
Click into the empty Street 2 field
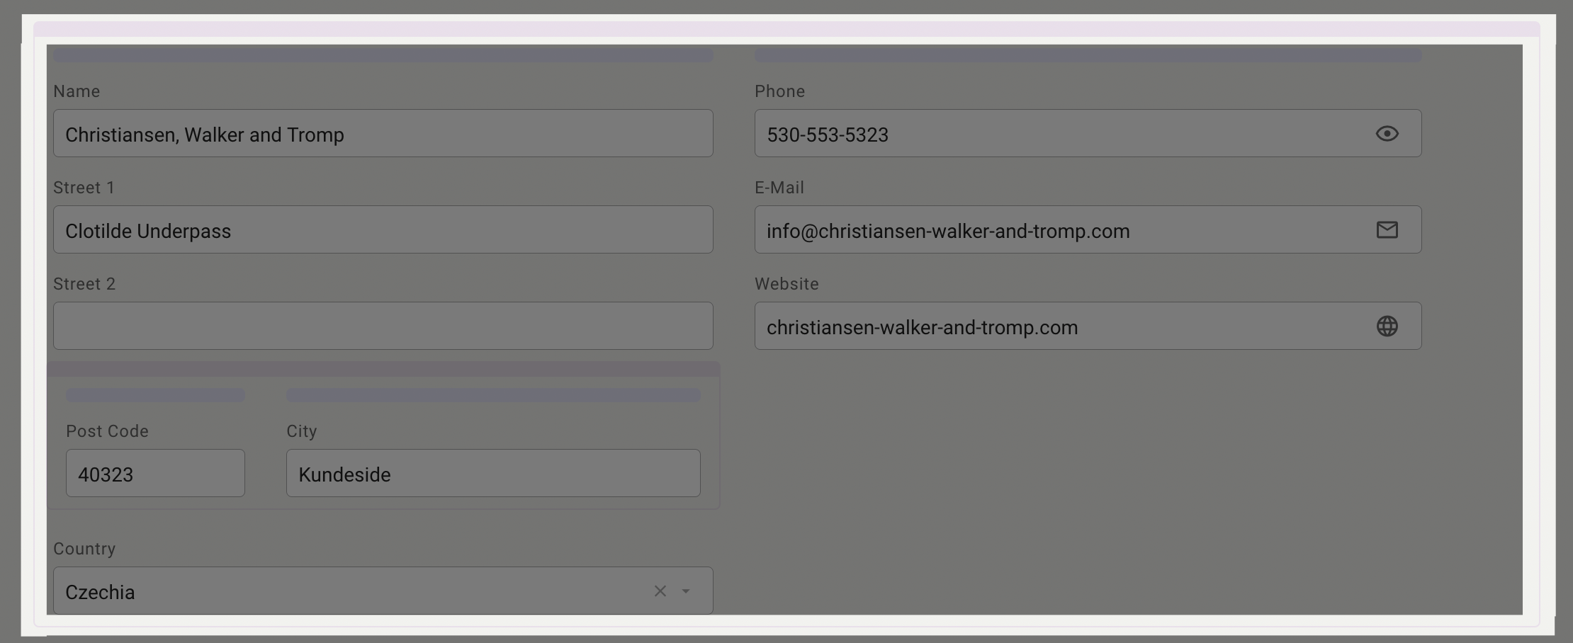click(x=383, y=326)
